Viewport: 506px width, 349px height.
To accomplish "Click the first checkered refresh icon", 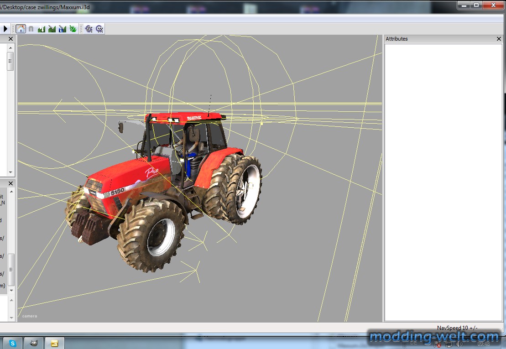I will [89, 29].
